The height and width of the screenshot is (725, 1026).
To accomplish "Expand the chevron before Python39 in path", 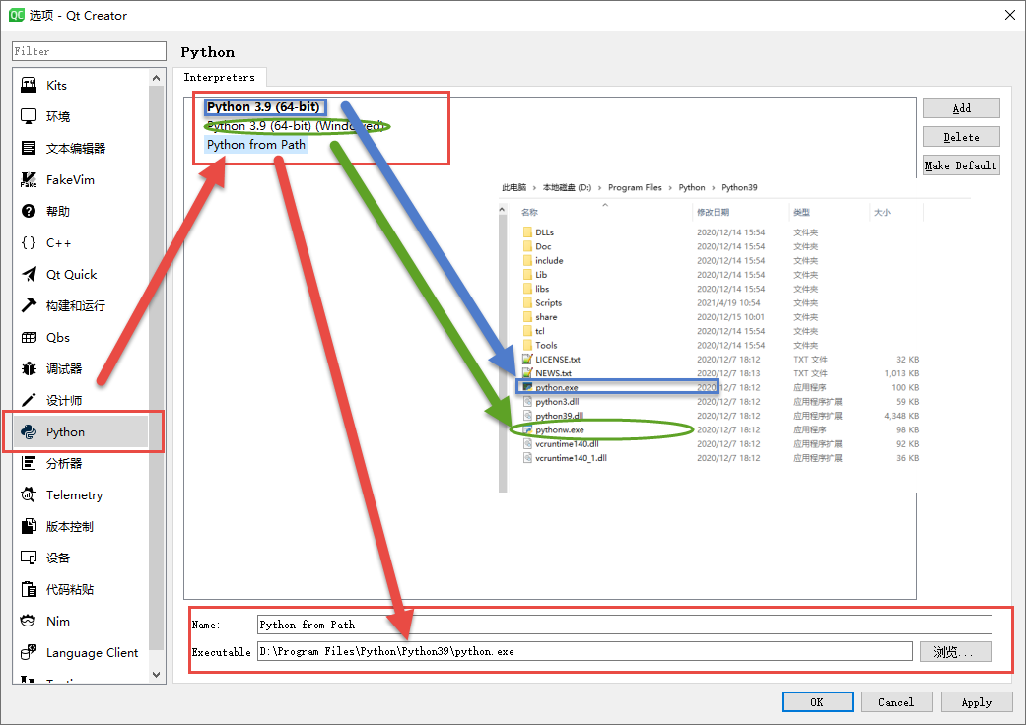I will click(714, 187).
